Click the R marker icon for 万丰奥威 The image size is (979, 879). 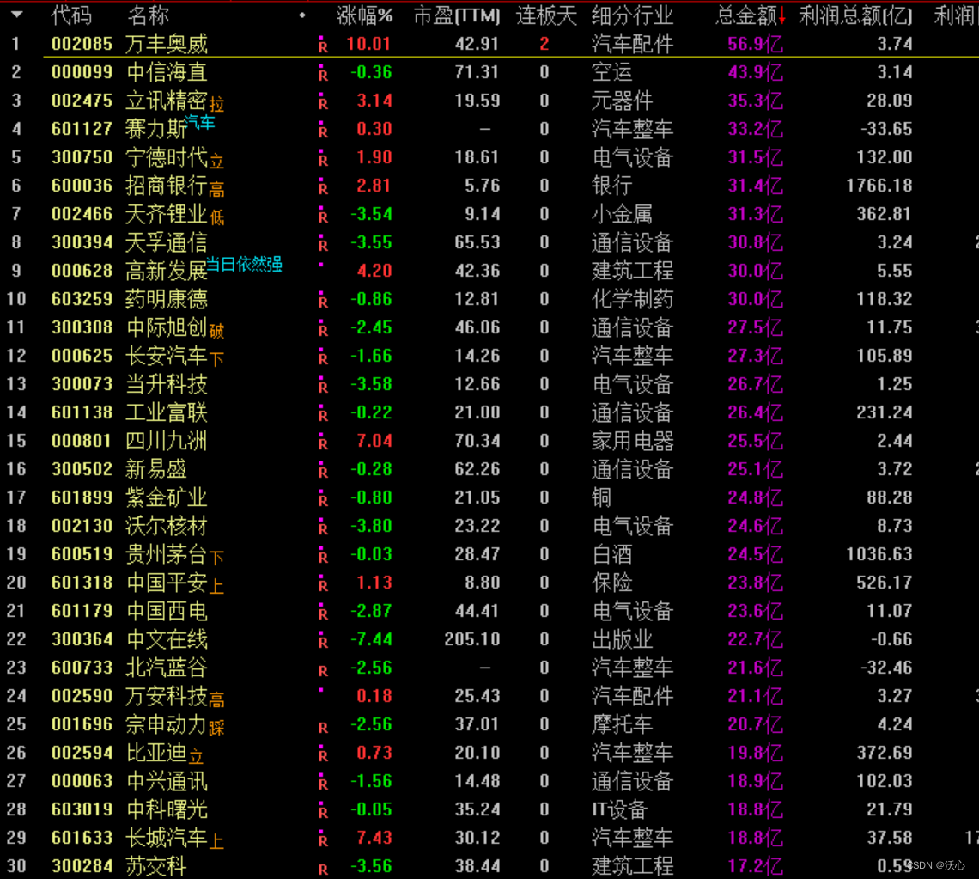pos(323,45)
